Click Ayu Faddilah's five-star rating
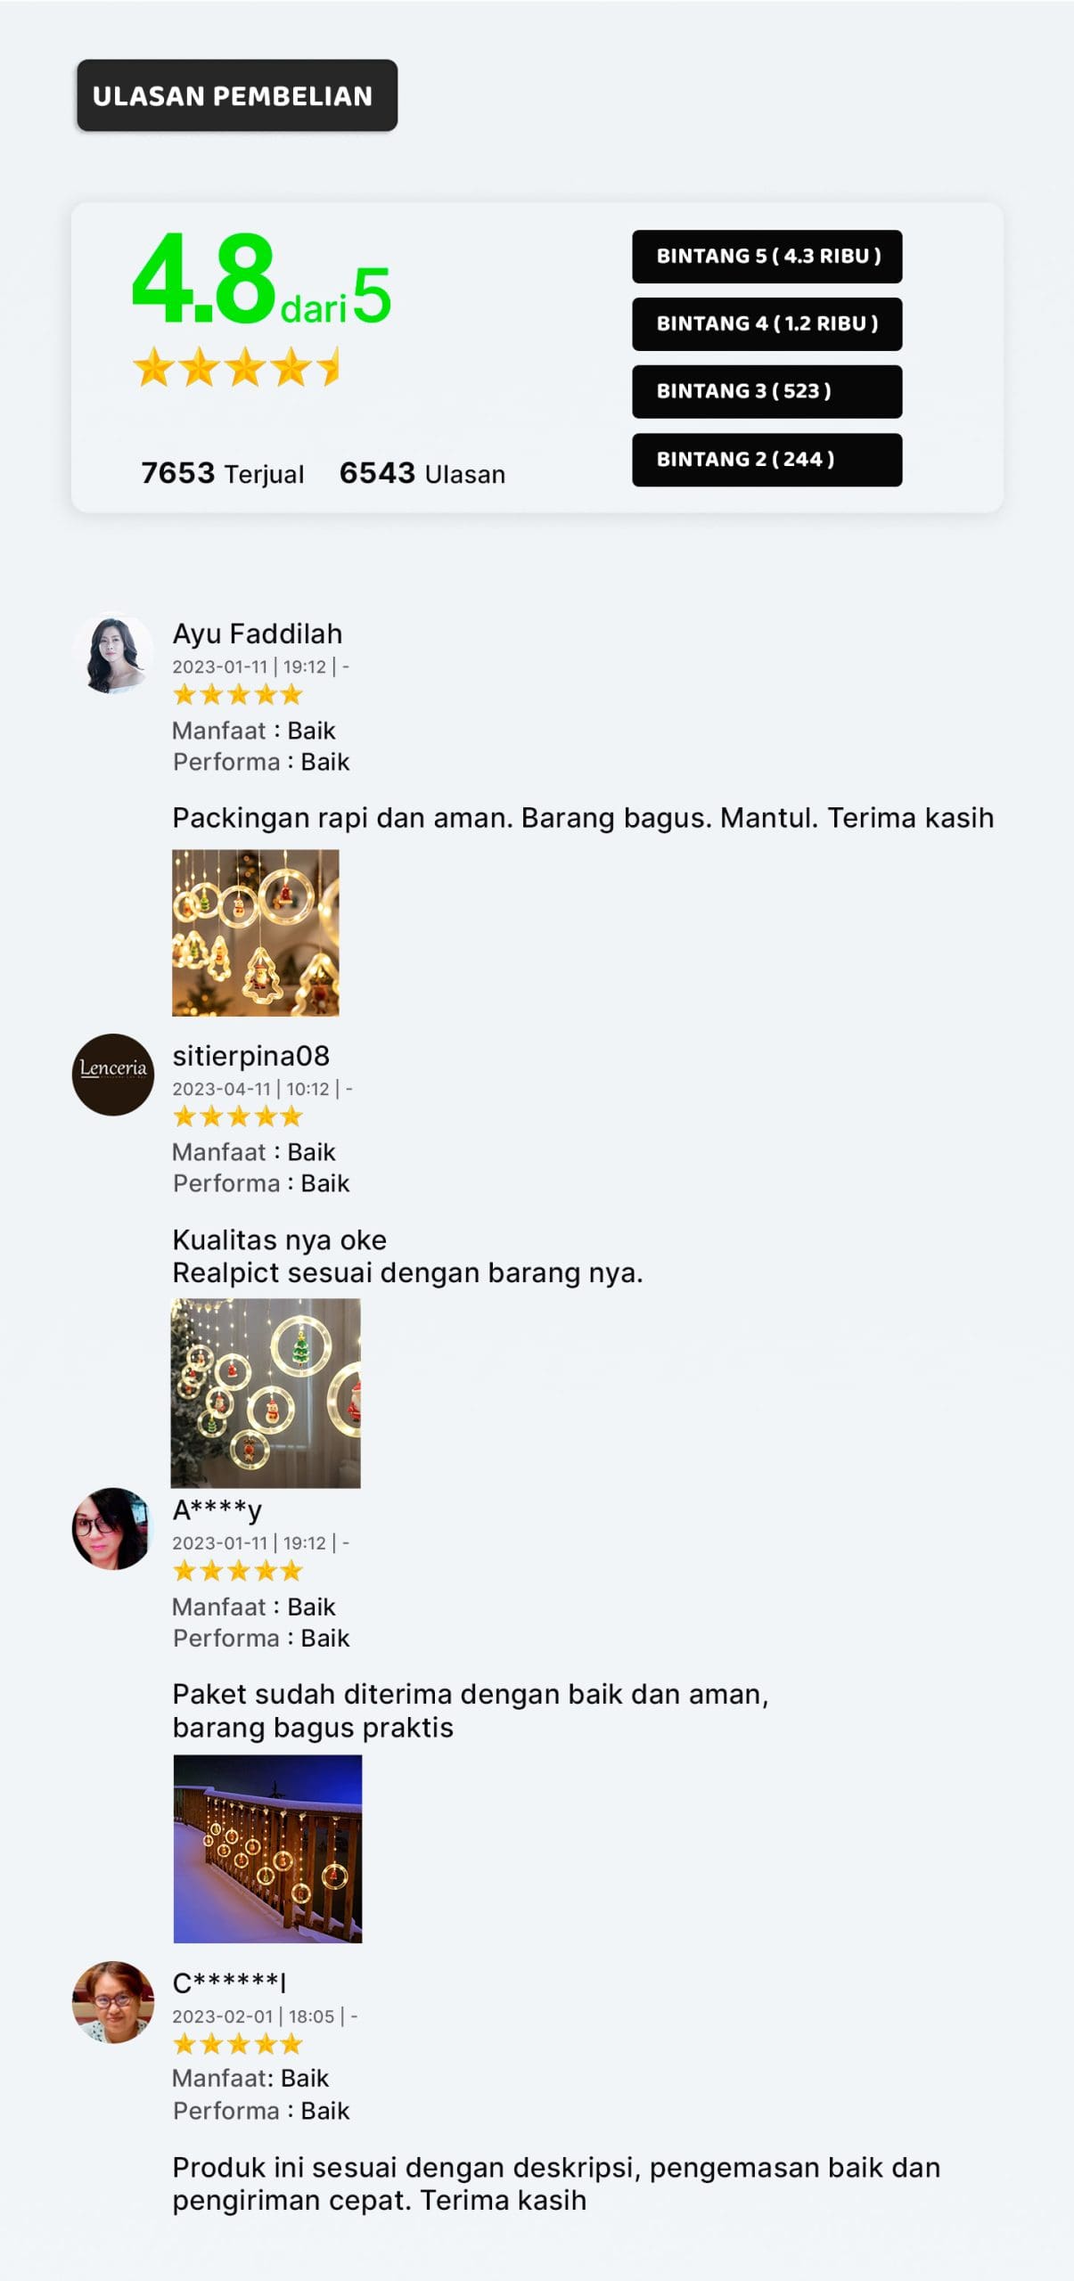The height and width of the screenshot is (2281, 1074). [x=237, y=694]
